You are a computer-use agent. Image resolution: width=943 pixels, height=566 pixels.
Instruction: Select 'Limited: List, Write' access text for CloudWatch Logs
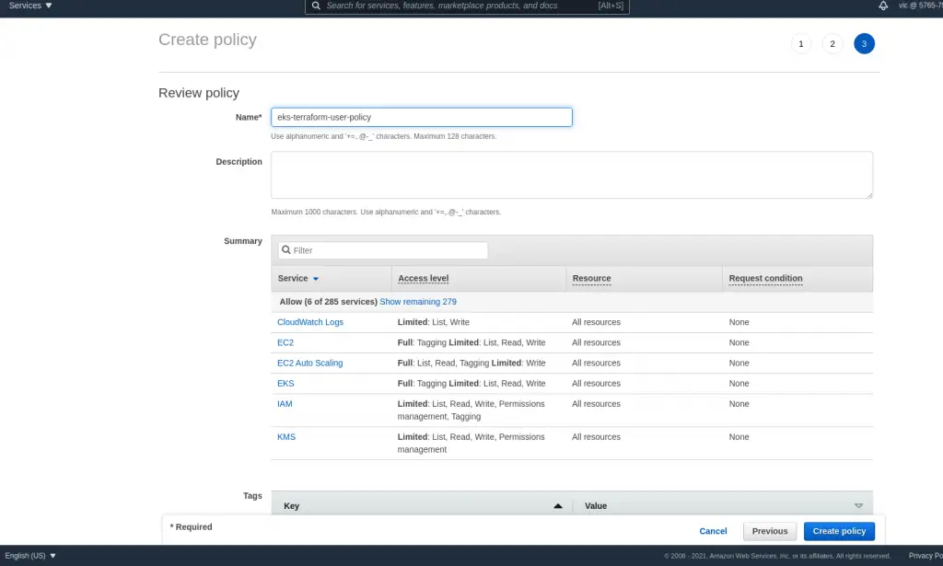(433, 322)
